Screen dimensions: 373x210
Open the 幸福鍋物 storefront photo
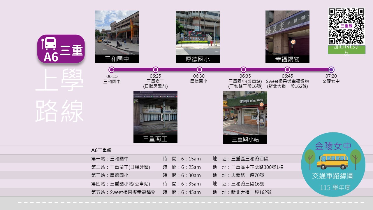287,37
